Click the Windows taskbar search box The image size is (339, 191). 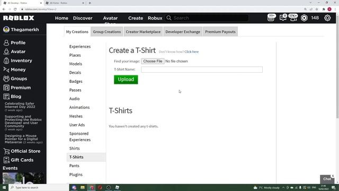point(39,187)
